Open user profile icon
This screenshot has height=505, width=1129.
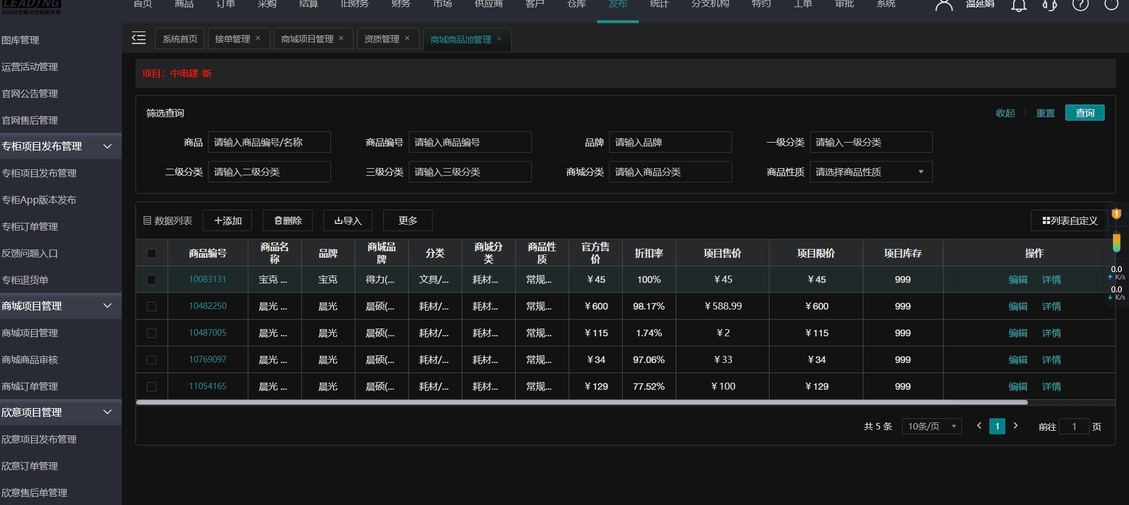click(x=944, y=5)
